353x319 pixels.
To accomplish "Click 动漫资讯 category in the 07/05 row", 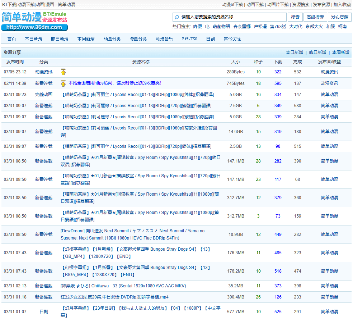I will pyautogui.click(x=44, y=72).
